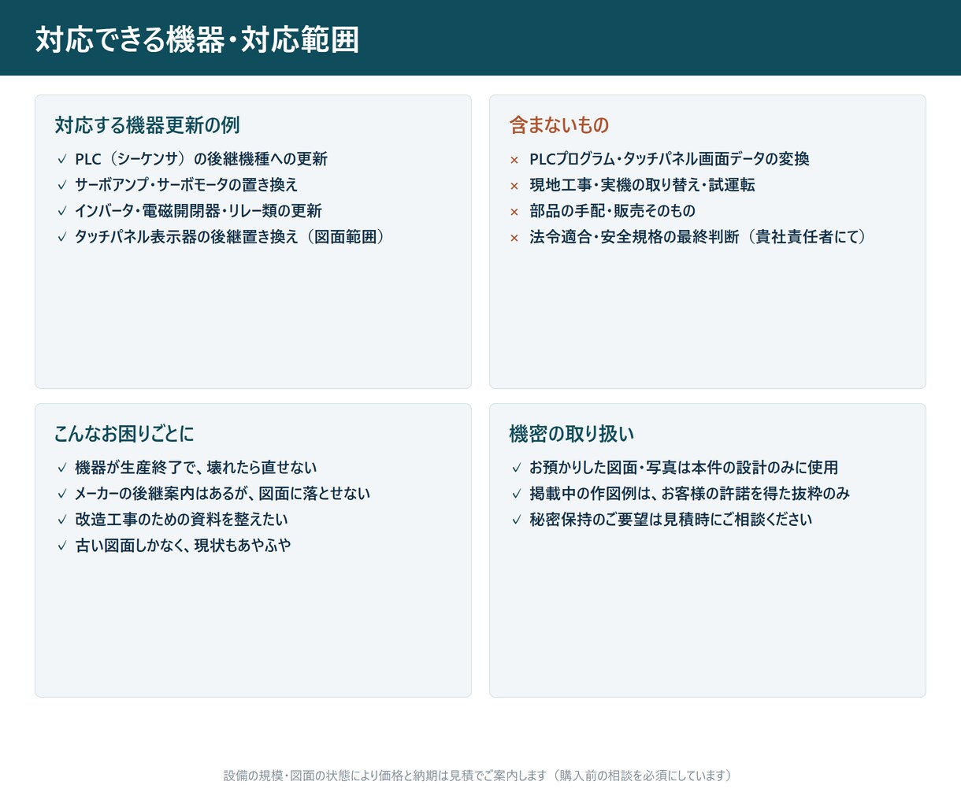Viewport: 961px width, 800px height.
Task: Click the heading 含まないもの
Action: click(x=559, y=125)
